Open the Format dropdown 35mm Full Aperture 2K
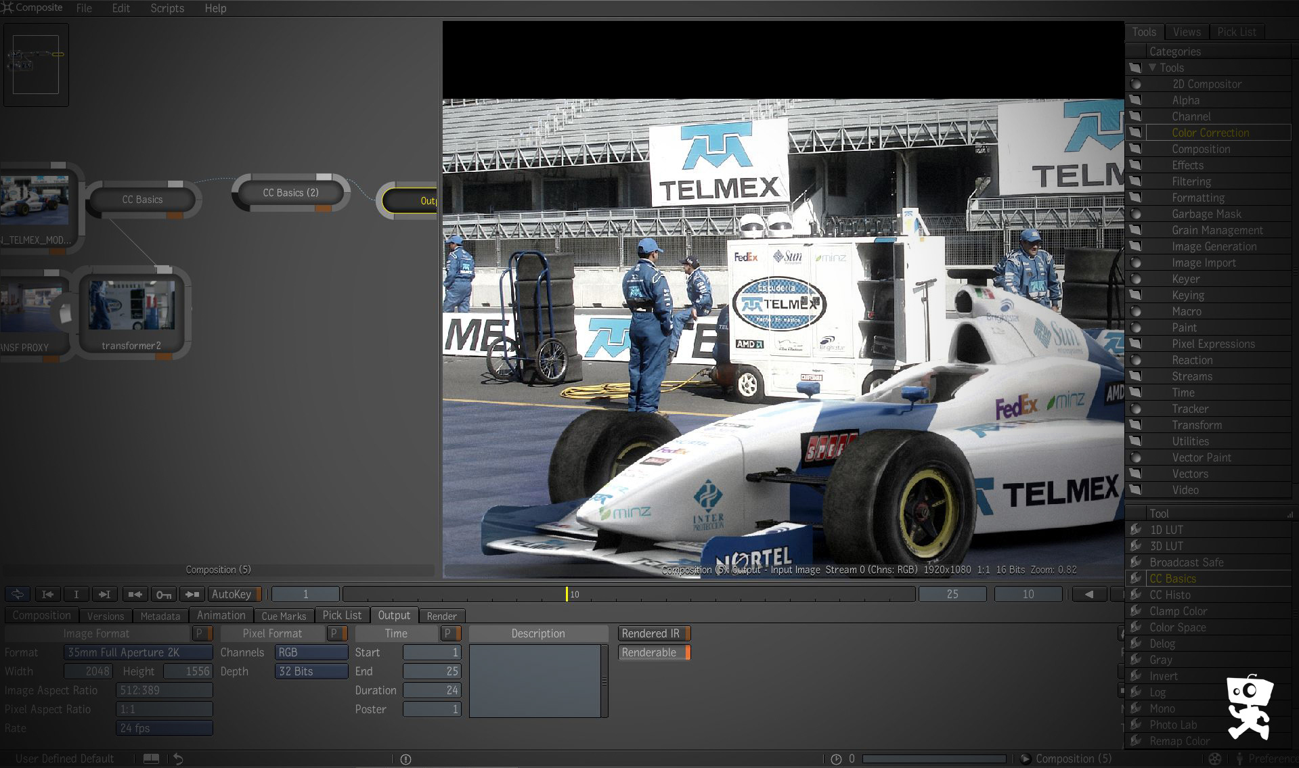 click(138, 652)
